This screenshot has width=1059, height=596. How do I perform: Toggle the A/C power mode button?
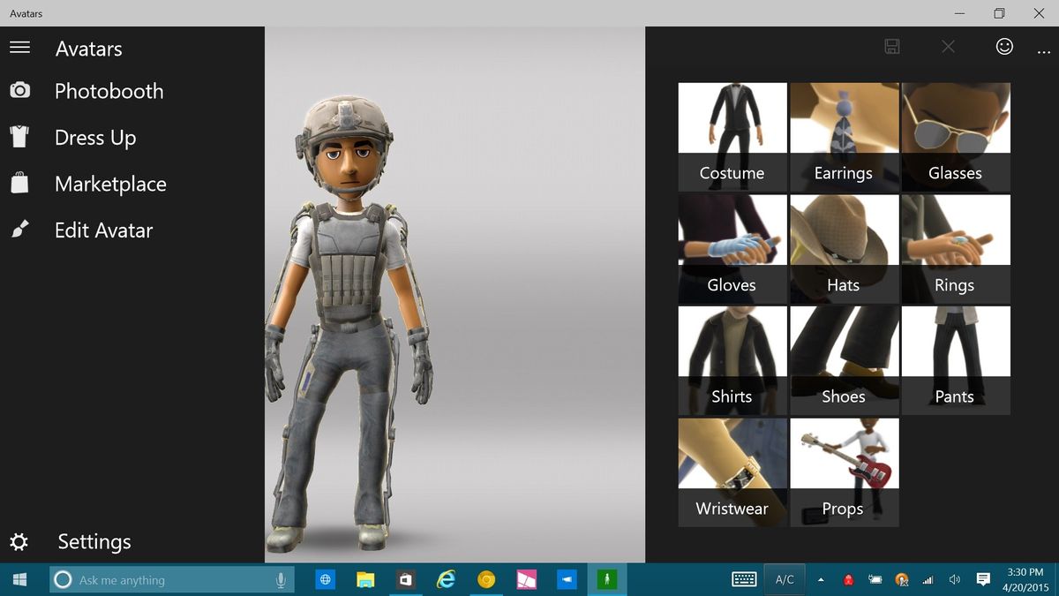785,579
